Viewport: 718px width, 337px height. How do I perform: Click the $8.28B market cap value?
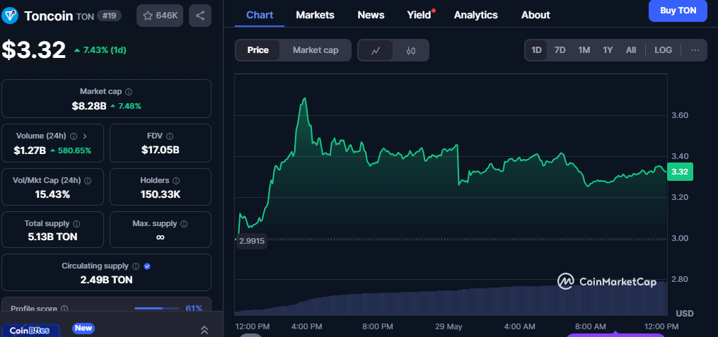[89, 106]
